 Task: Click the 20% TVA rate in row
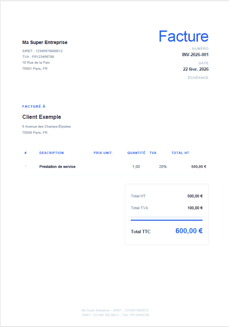click(163, 167)
